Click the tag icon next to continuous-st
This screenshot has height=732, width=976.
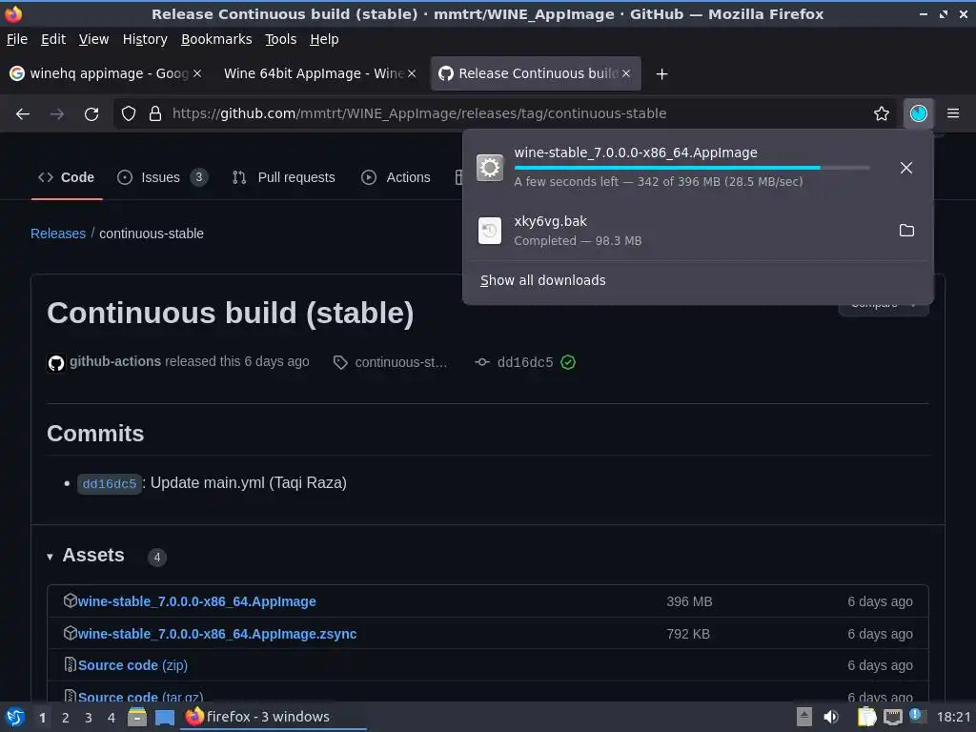340,362
